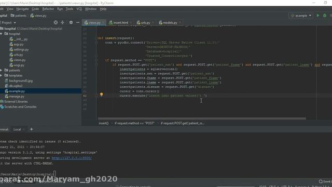The image size is (332, 187).
Task: Add a new terminal session with plus
Action: tap(31, 129)
